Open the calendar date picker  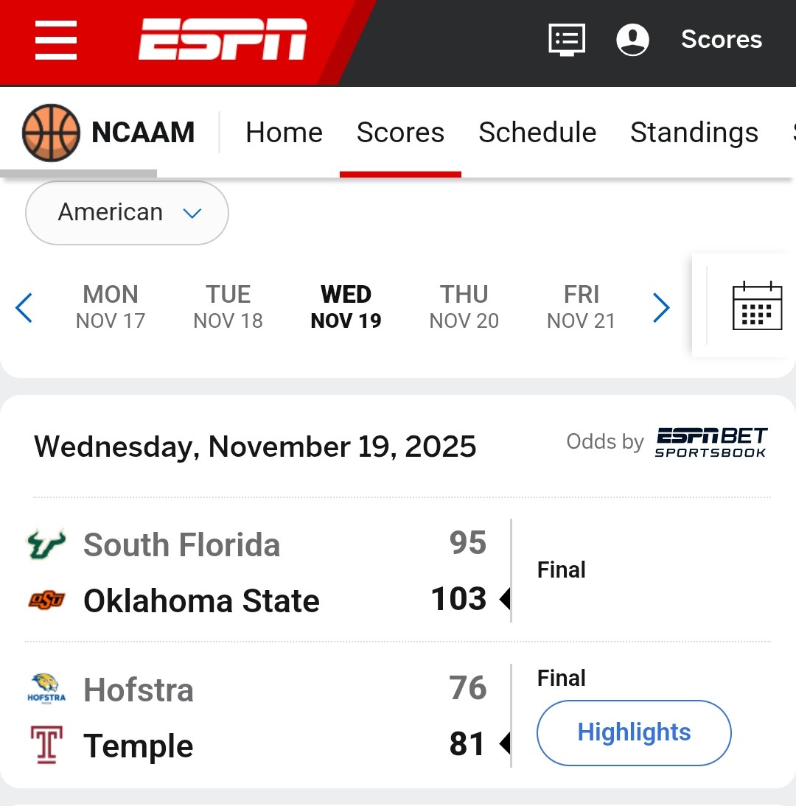[x=757, y=306]
